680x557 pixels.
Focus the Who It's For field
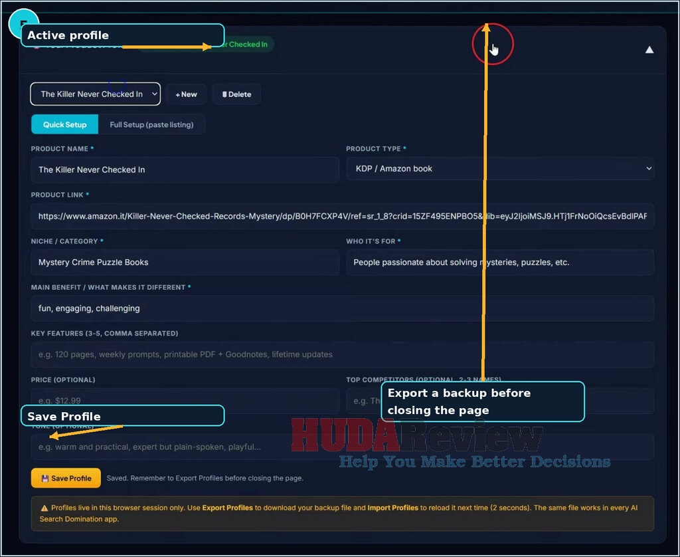click(500, 263)
